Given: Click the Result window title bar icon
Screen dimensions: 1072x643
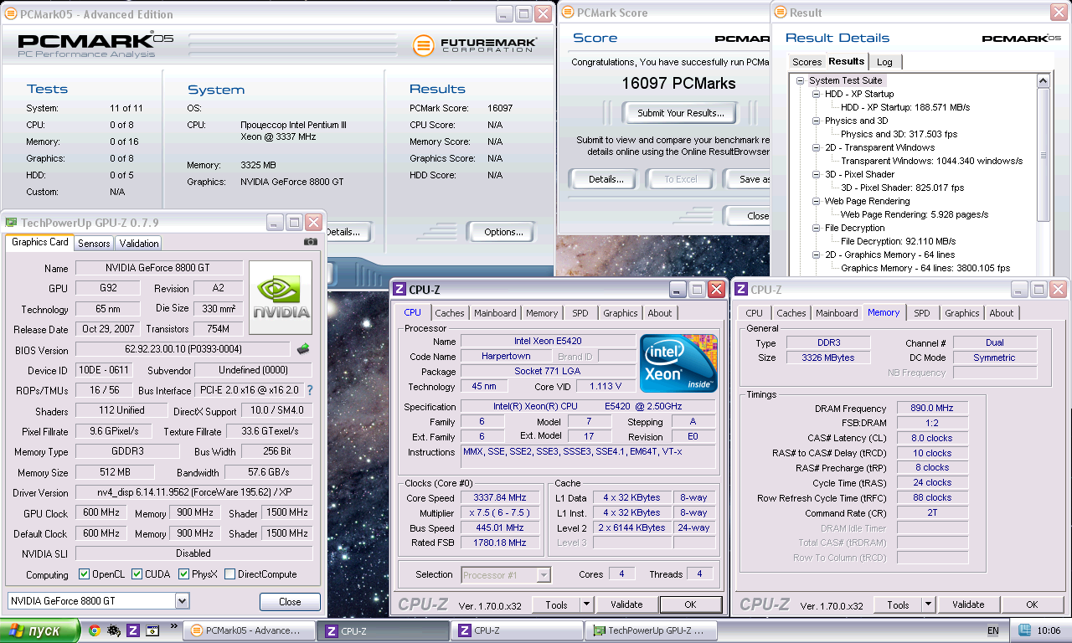Looking at the screenshot, I should (780, 13).
